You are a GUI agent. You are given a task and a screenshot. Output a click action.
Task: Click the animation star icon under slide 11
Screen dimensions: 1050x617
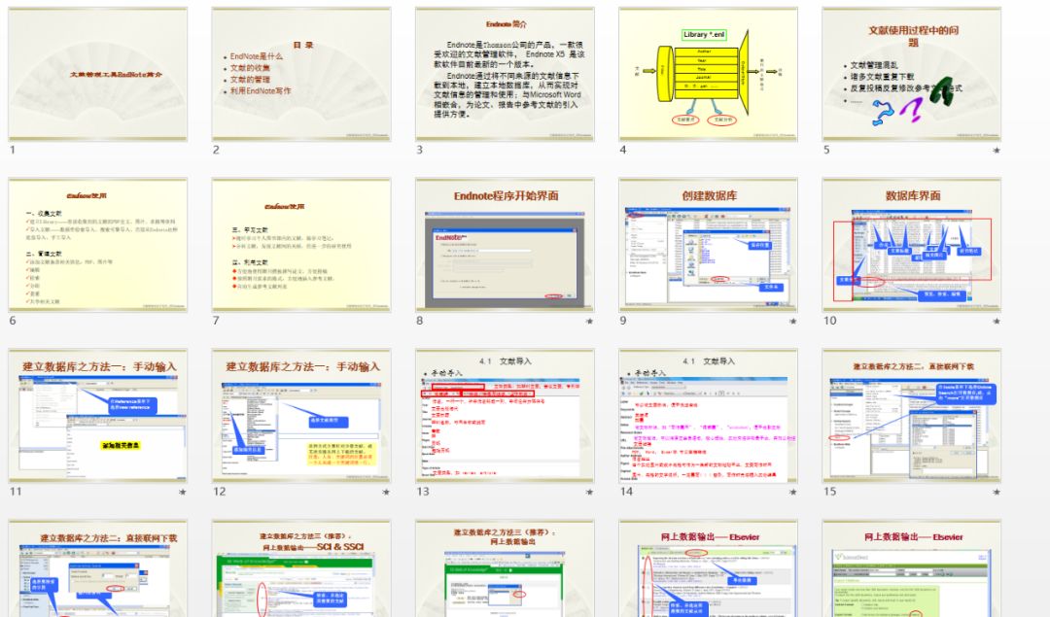click(182, 492)
